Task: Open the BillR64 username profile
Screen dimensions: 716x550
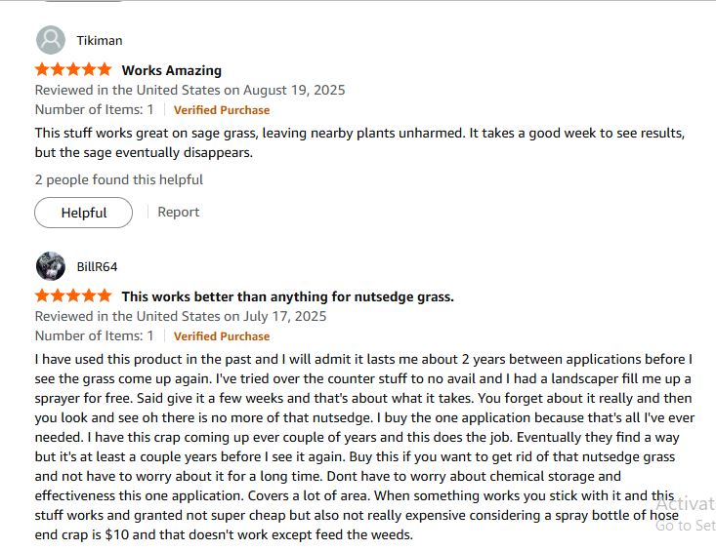Action: 98,265
